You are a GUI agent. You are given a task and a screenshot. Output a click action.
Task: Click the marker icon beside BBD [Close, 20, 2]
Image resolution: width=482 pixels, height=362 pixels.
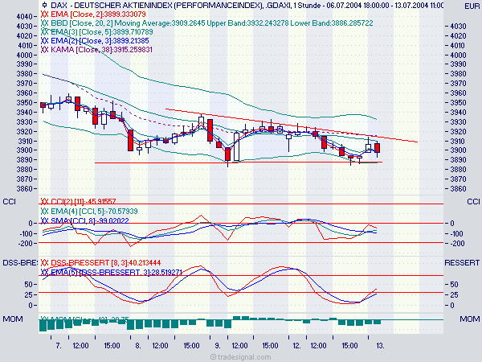44,23
